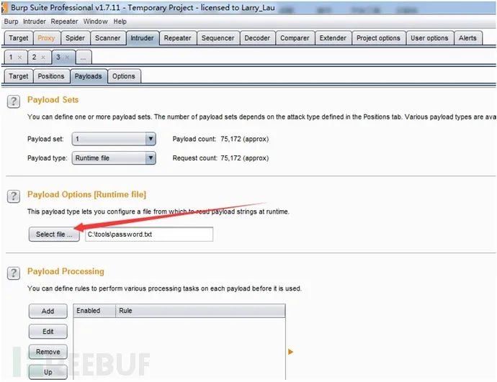
Task: Open the Burp menu
Action: [x=11, y=22]
